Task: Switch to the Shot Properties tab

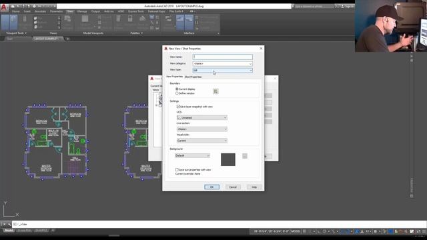Action: coord(193,77)
